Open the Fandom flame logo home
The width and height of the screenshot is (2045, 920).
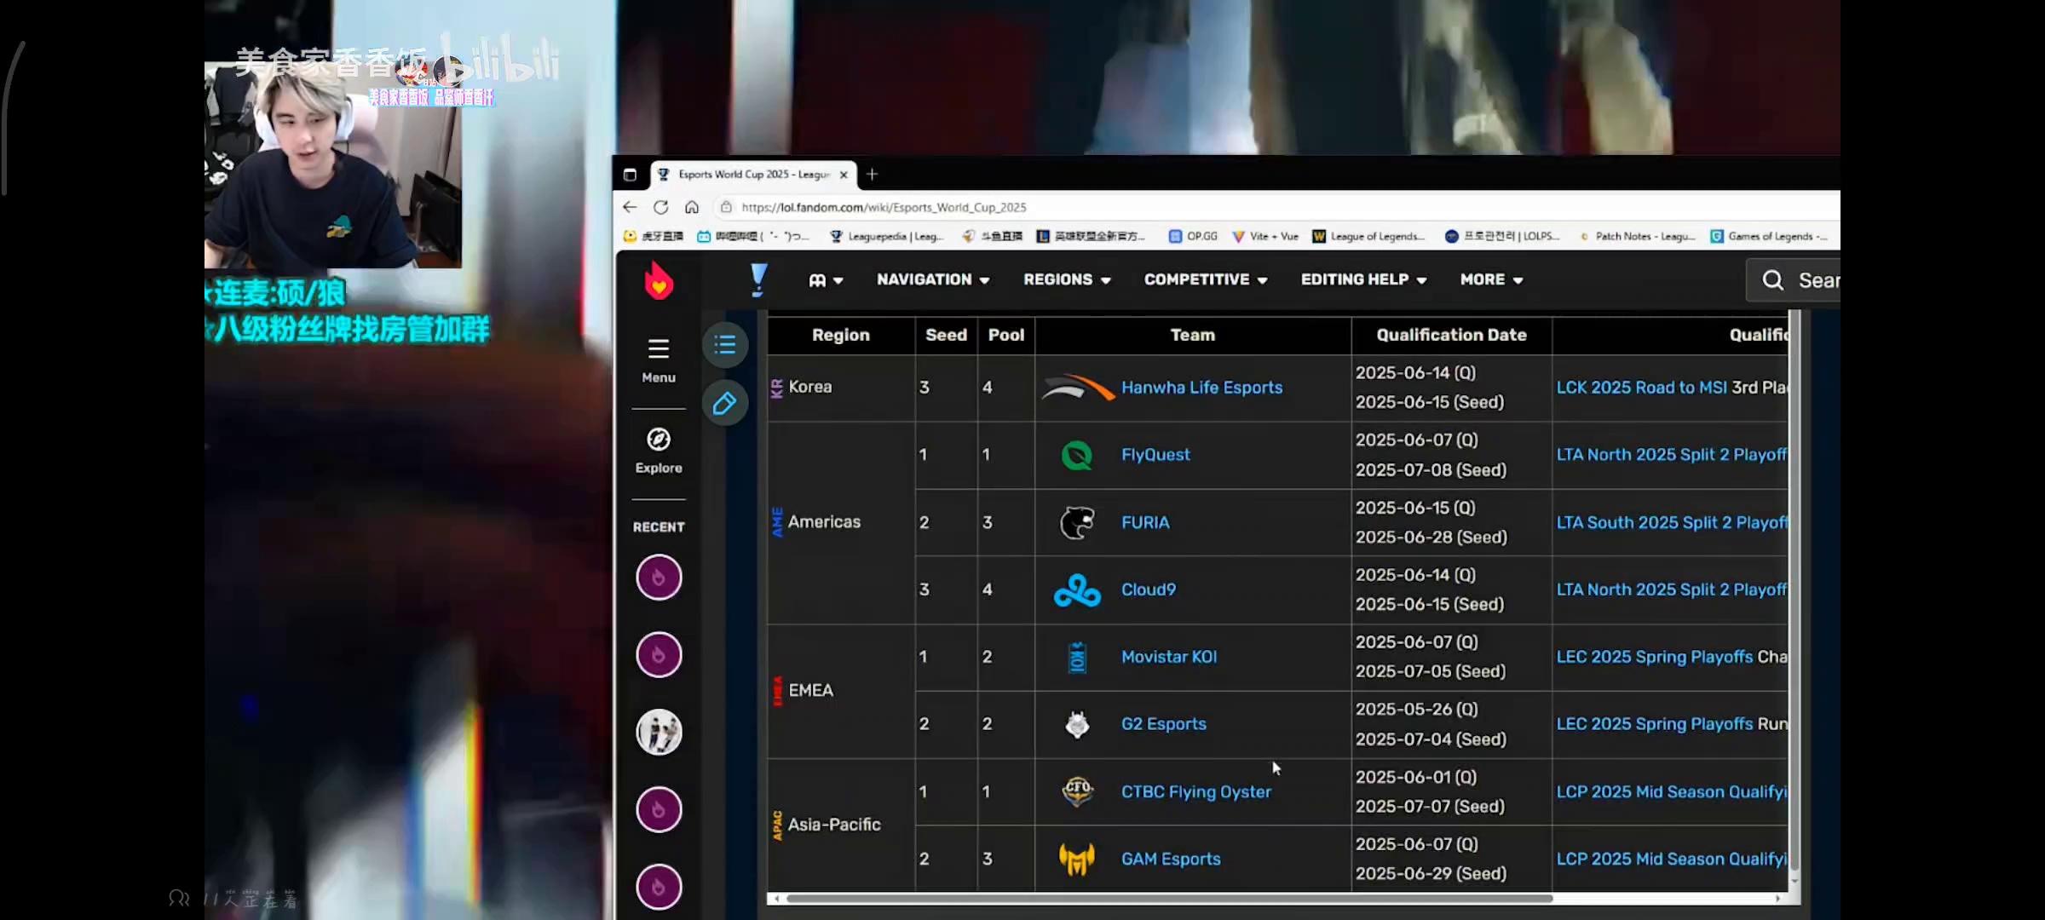click(x=659, y=280)
